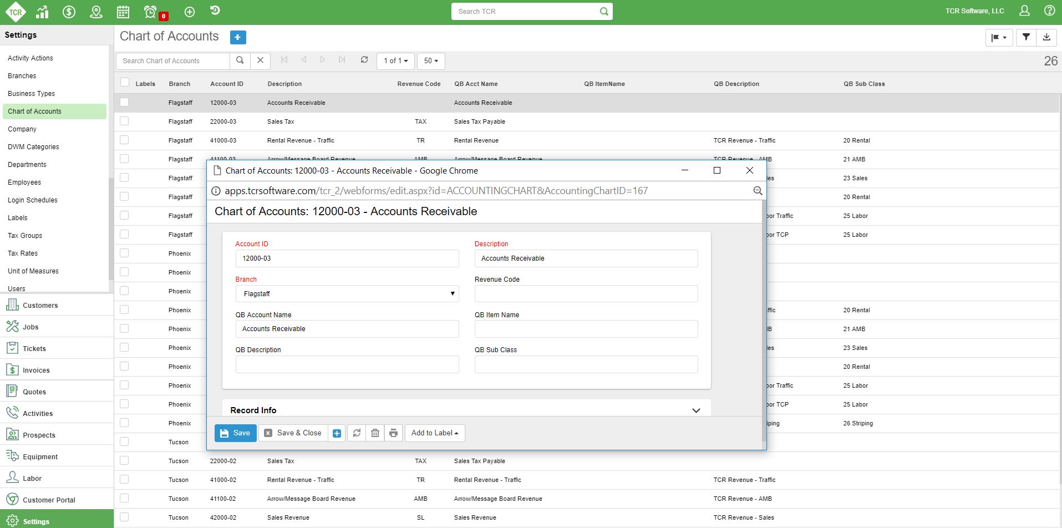This screenshot has height=528, width=1062.
Task: Check the Phoenix 26 Striping row checkbox
Action: tap(124, 423)
